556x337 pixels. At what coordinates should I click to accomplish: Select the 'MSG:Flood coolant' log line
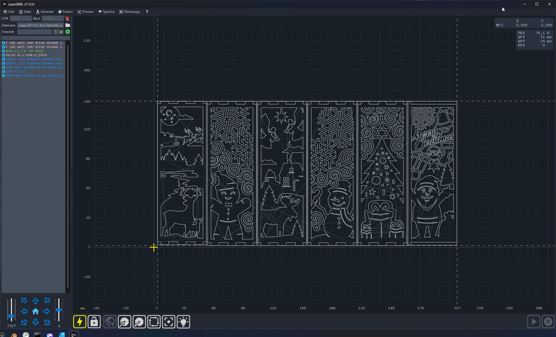coord(33,75)
